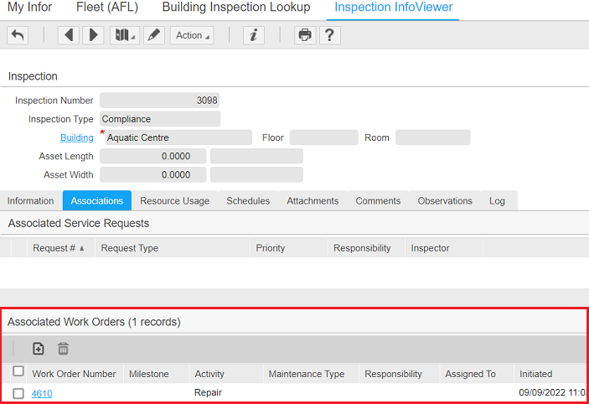
Task: Go to previous record arrow
Action: click(x=70, y=35)
